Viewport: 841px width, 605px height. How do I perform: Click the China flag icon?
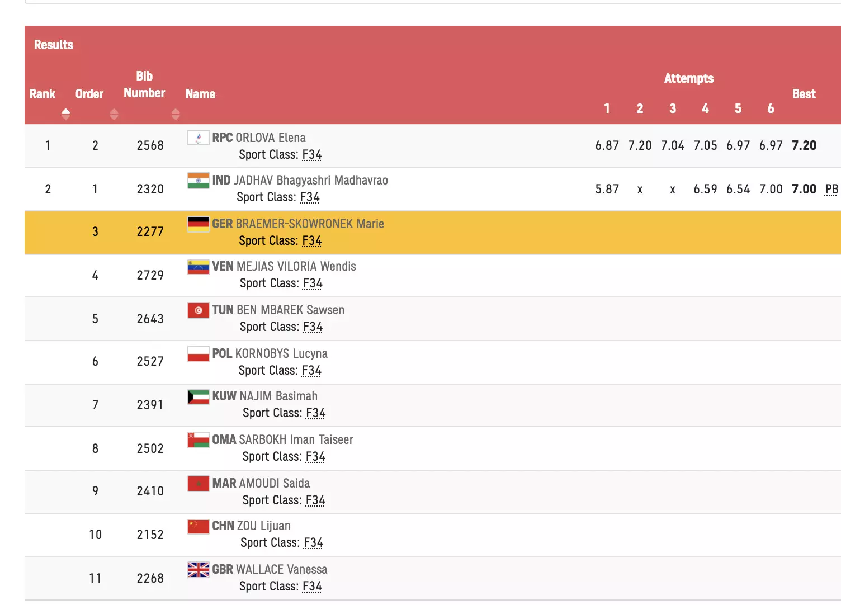pos(198,526)
